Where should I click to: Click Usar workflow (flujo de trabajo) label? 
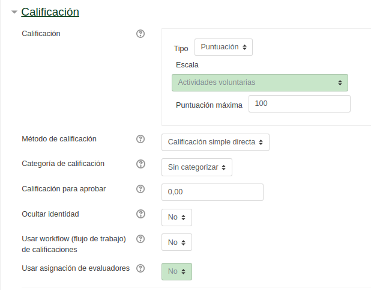[x=74, y=244]
